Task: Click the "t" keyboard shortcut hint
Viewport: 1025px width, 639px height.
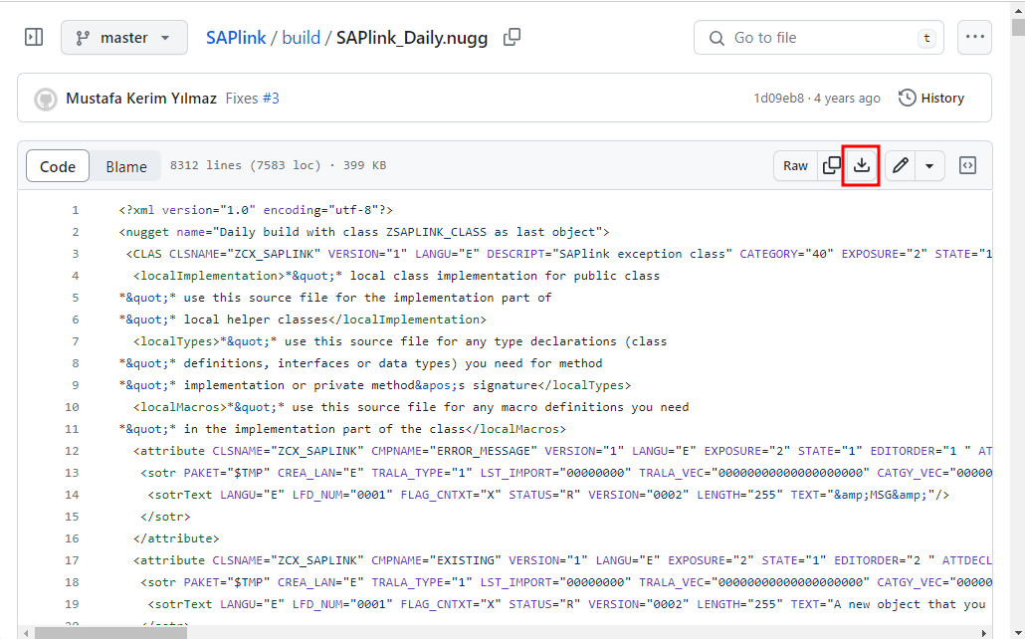Action: pos(926,39)
